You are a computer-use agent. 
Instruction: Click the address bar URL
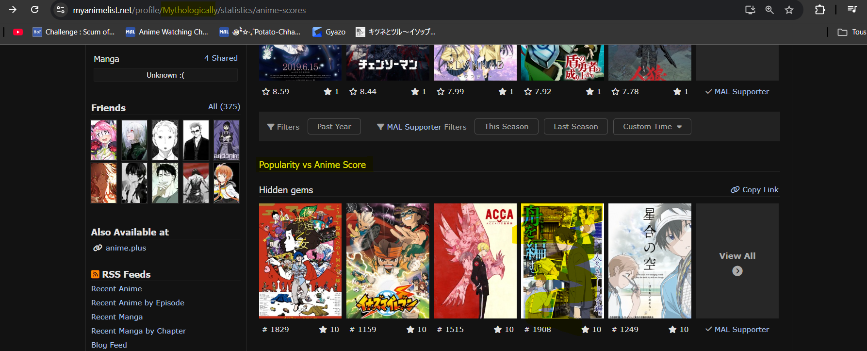point(189,10)
